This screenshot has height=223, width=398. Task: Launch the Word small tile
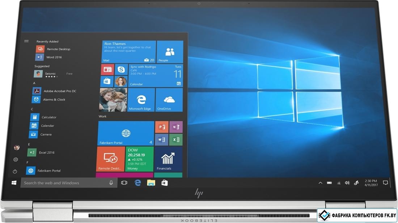(161, 140)
